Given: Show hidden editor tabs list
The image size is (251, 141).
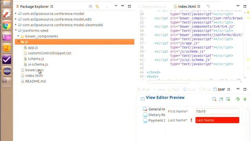Looking at the screenshot, I should [208, 6].
